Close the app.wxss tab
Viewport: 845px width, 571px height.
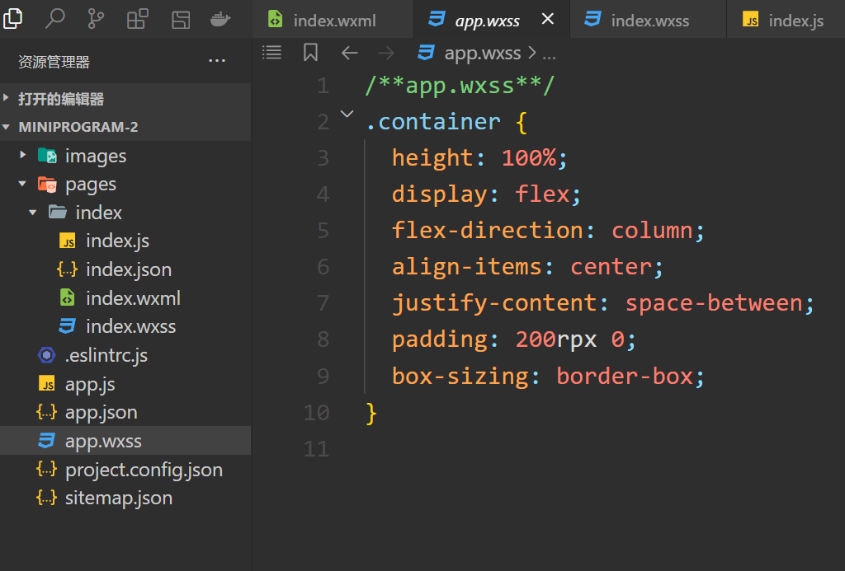[x=548, y=19]
